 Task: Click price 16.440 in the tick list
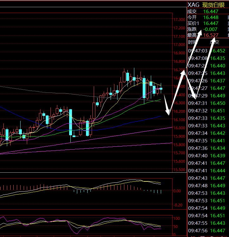tap(218, 66)
